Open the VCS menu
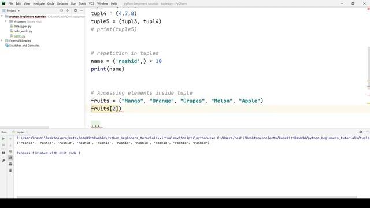 (91, 3)
